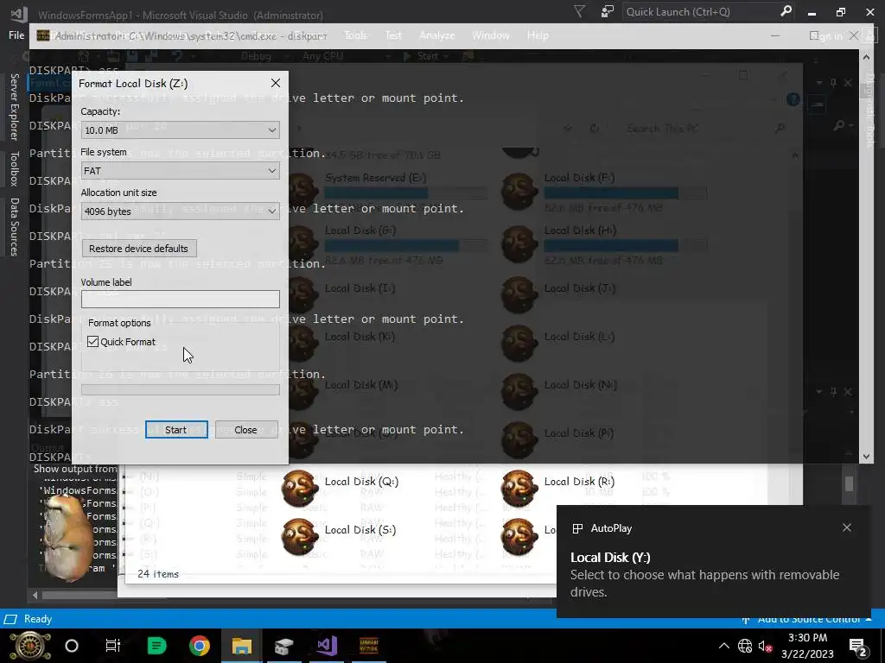Viewport: 885px width, 663px height.
Task: Select the Local Disk (L:) drive icon
Action: pos(519,343)
